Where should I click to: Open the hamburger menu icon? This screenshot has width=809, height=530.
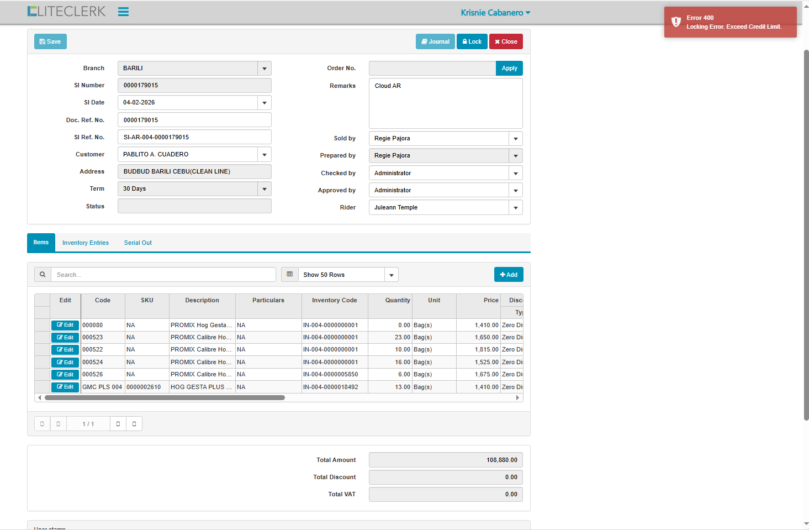(x=123, y=12)
